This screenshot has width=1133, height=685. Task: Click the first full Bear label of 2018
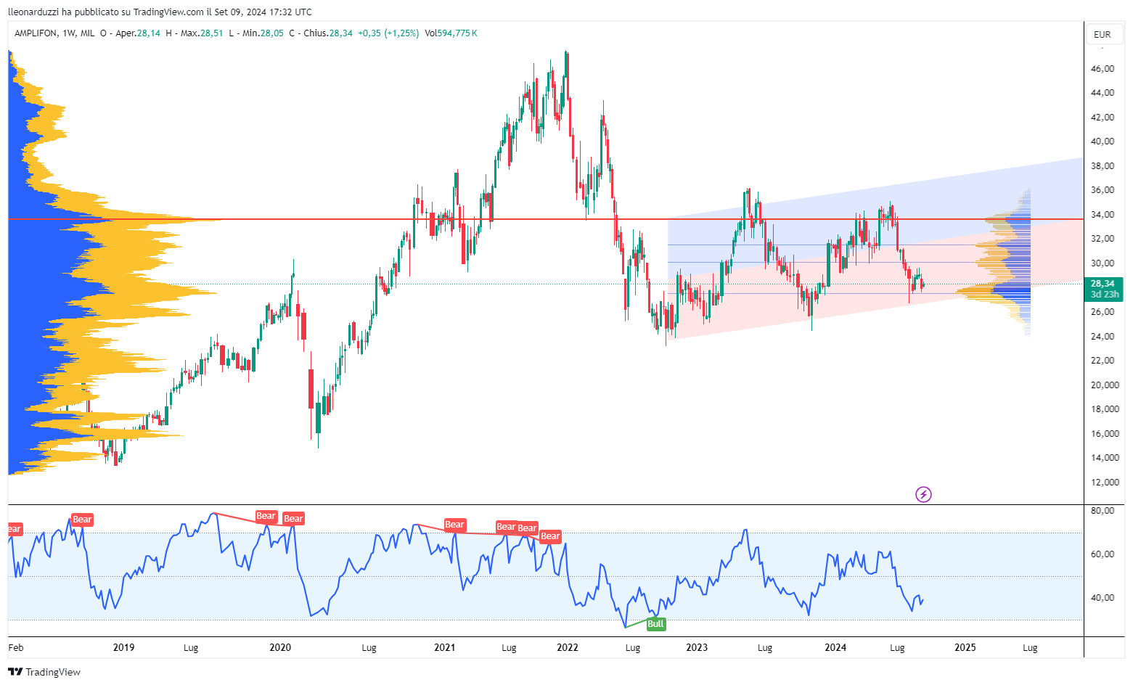82,520
